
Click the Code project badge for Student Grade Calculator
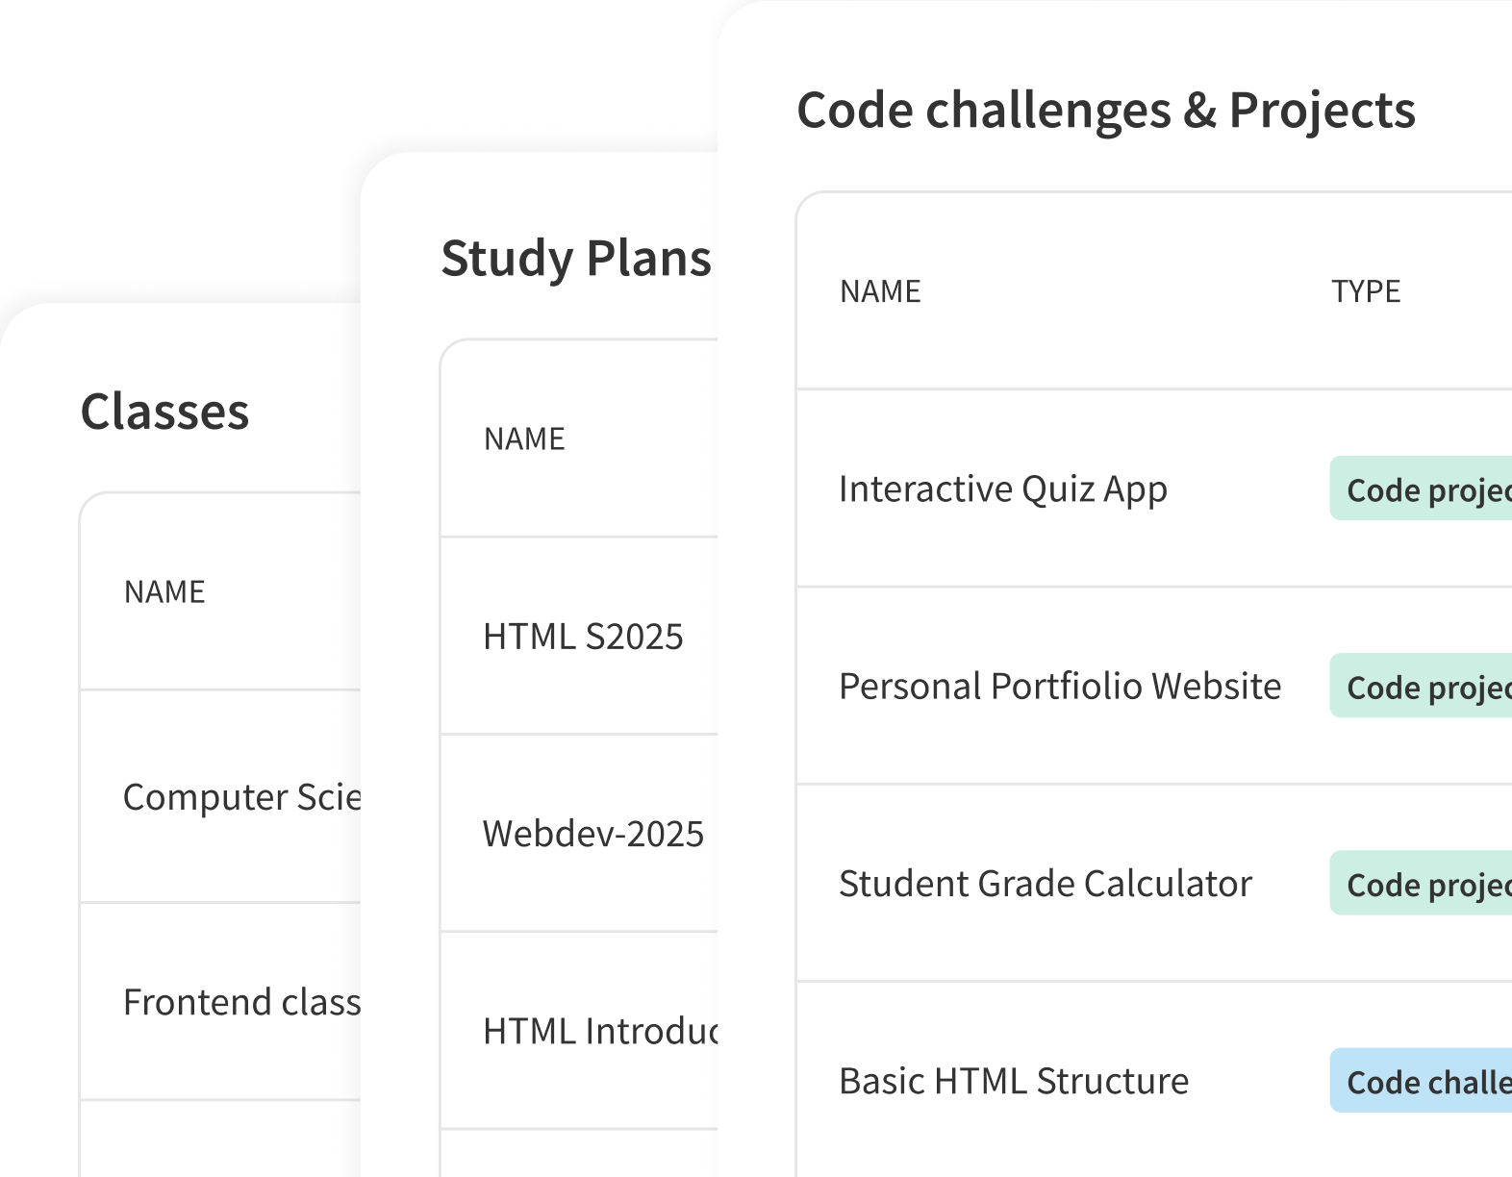coord(1424,884)
